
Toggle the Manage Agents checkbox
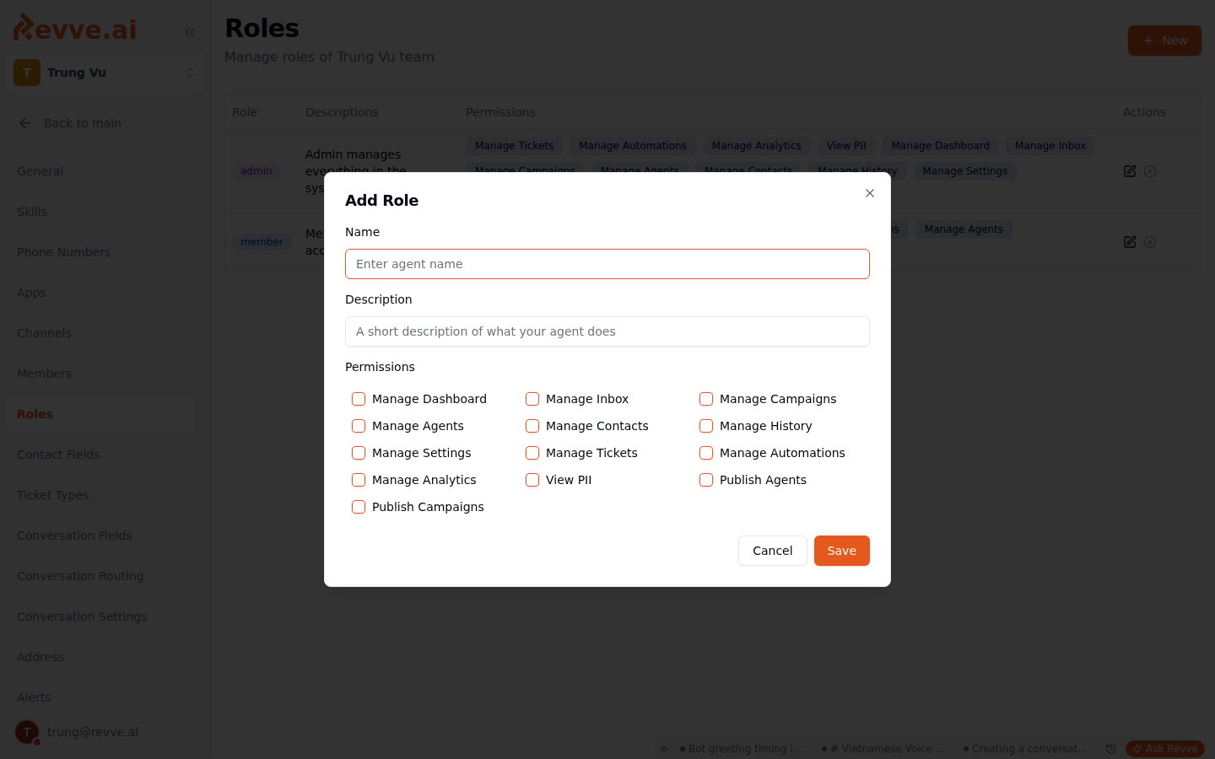point(359,426)
